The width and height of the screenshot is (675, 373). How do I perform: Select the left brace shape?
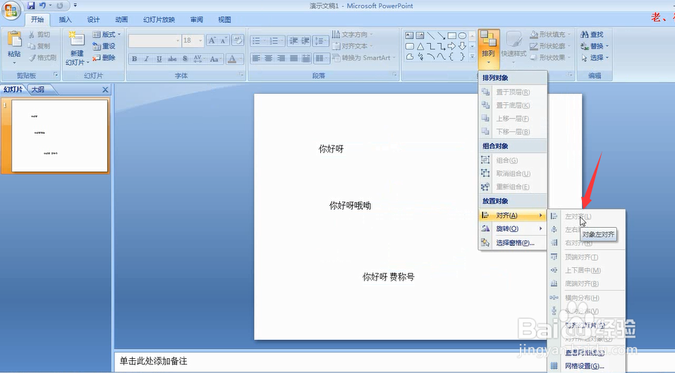click(451, 56)
